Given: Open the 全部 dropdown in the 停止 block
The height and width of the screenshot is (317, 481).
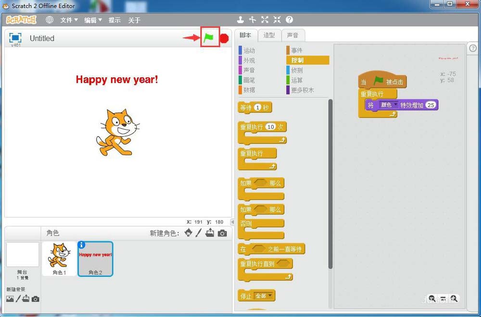Looking at the screenshot, I should 270,296.
